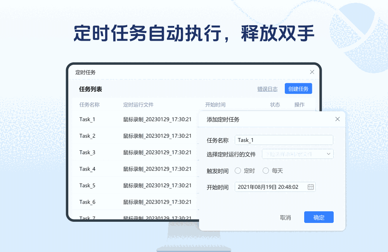This screenshot has height=252, width=388.
Task: Click the 取消 cancel button
Action: point(286,217)
